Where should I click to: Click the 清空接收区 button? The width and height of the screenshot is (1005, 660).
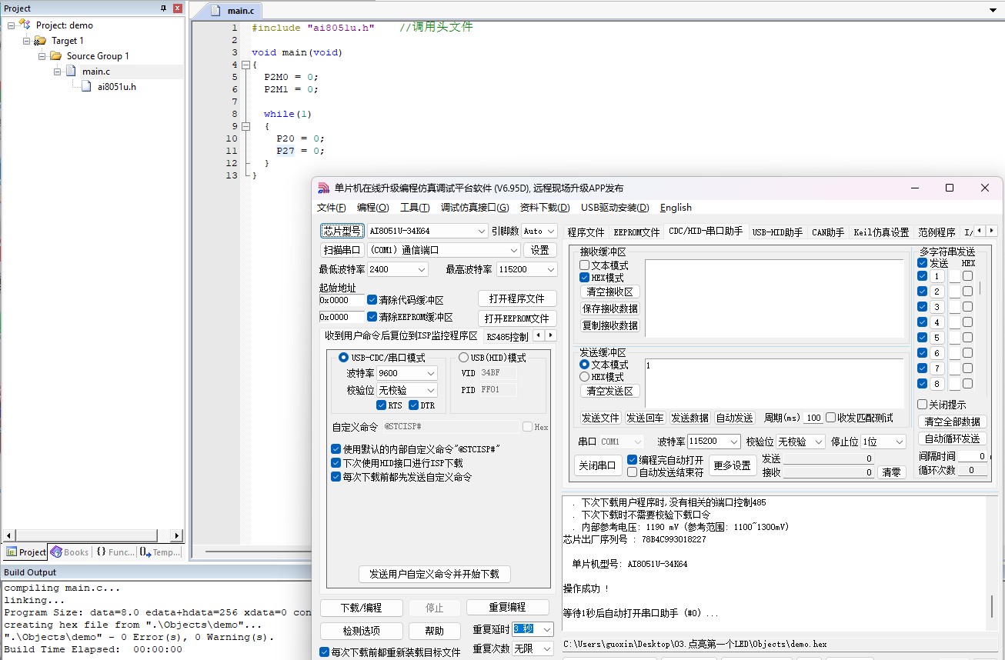[x=609, y=292]
